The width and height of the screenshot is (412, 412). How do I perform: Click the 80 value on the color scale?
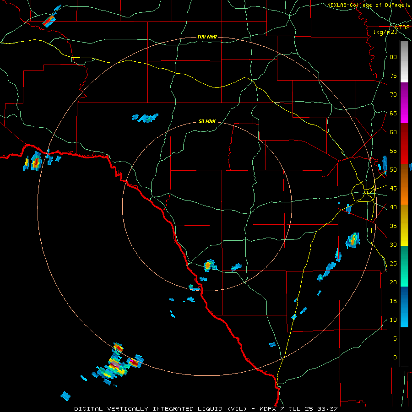[393, 57]
